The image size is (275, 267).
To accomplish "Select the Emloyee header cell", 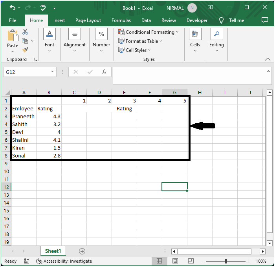I will tap(24, 108).
